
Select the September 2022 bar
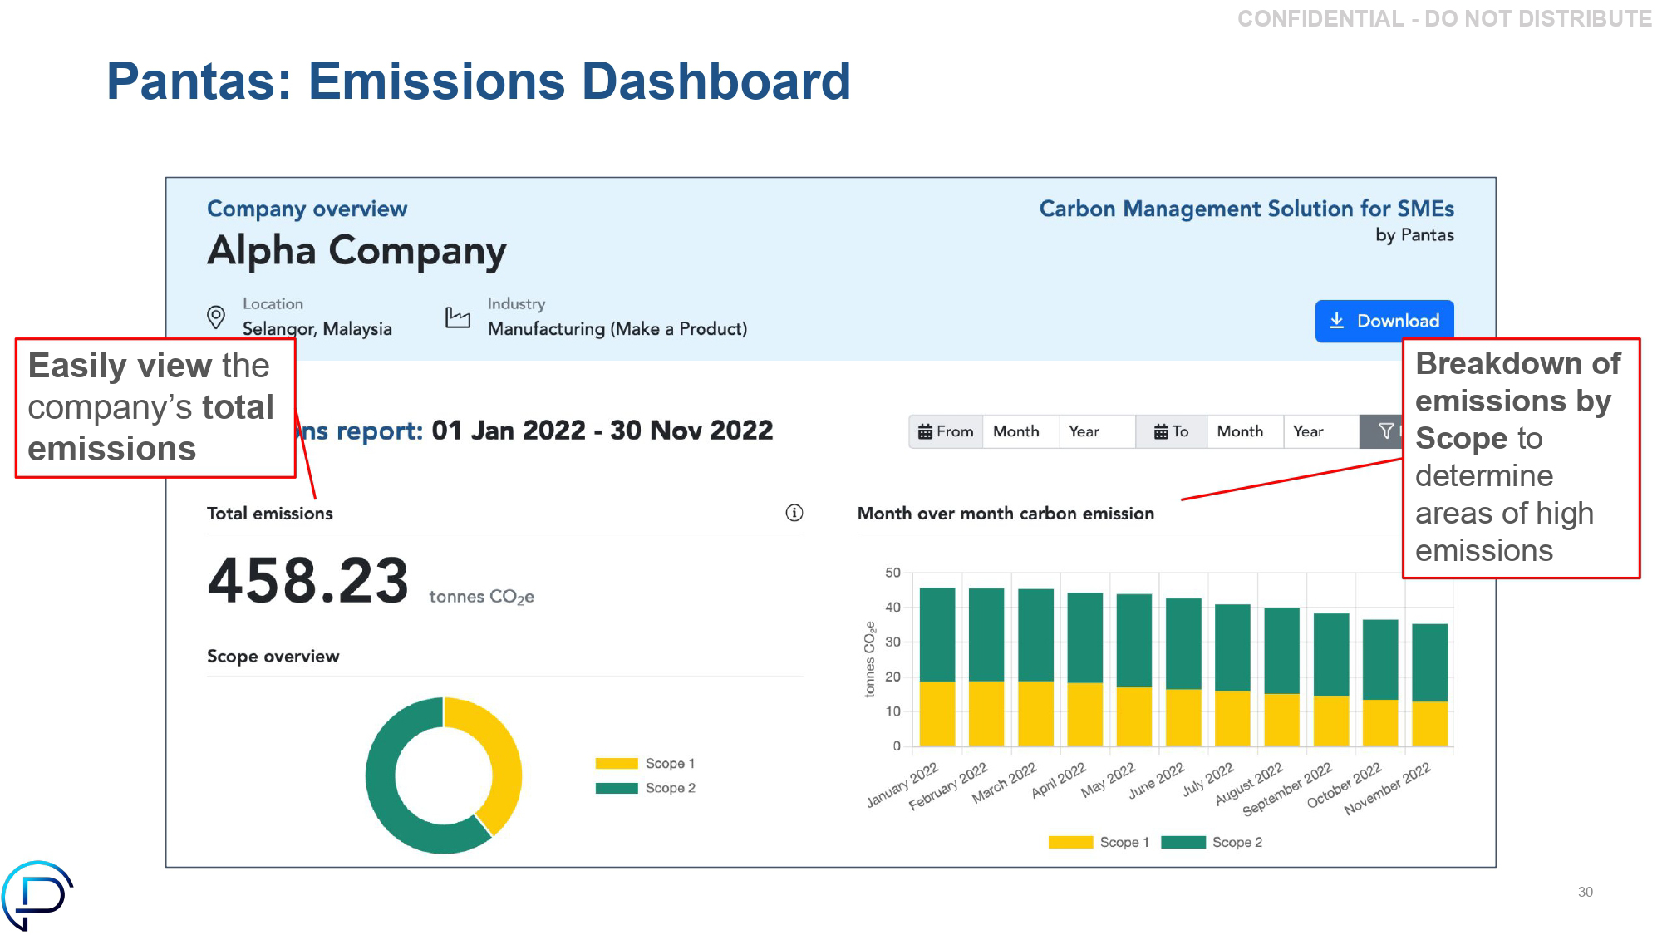click(1331, 679)
